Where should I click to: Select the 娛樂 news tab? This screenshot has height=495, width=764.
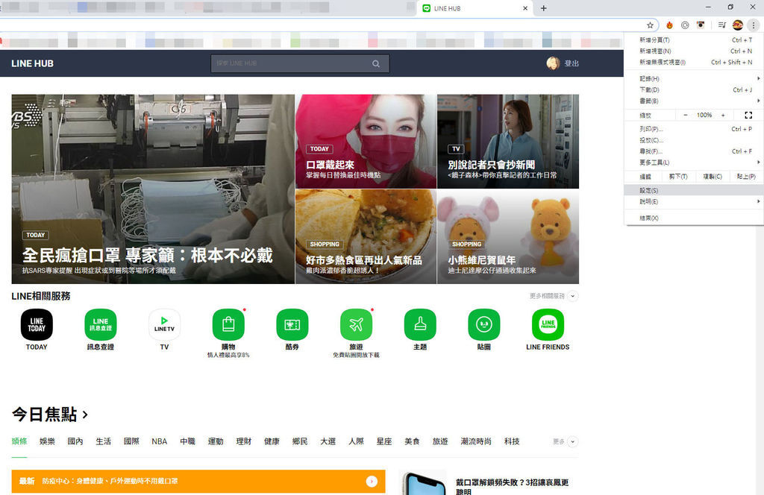pos(47,441)
